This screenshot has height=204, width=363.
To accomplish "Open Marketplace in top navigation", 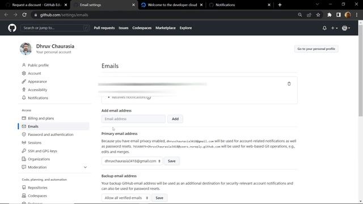I will [x=166, y=28].
